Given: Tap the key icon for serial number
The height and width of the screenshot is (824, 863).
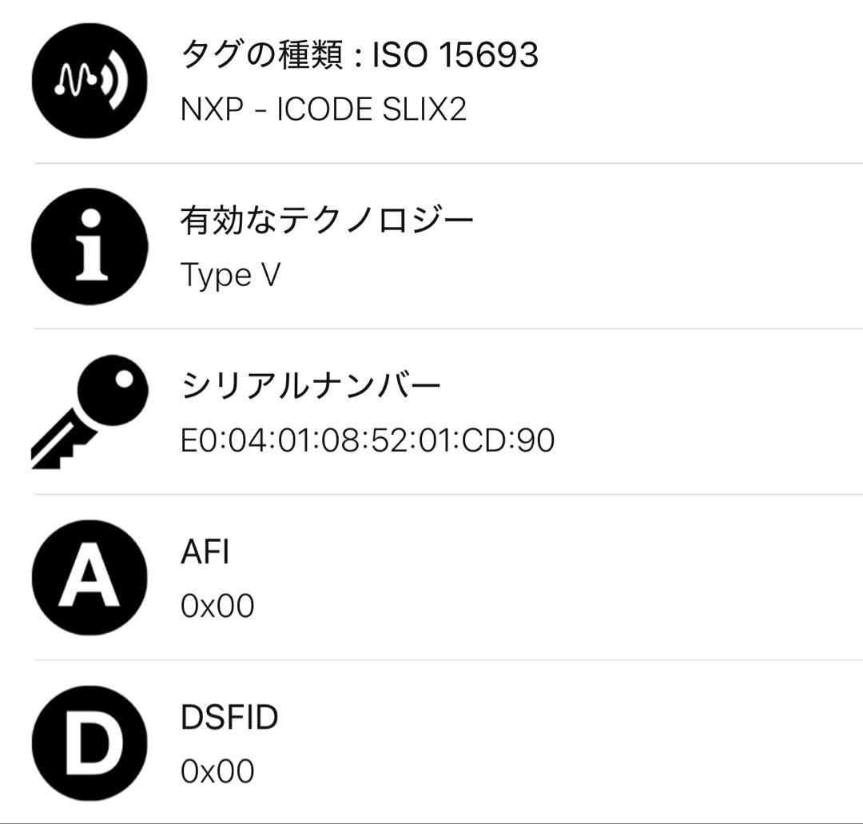Looking at the screenshot, I should [x=89, y=412].
